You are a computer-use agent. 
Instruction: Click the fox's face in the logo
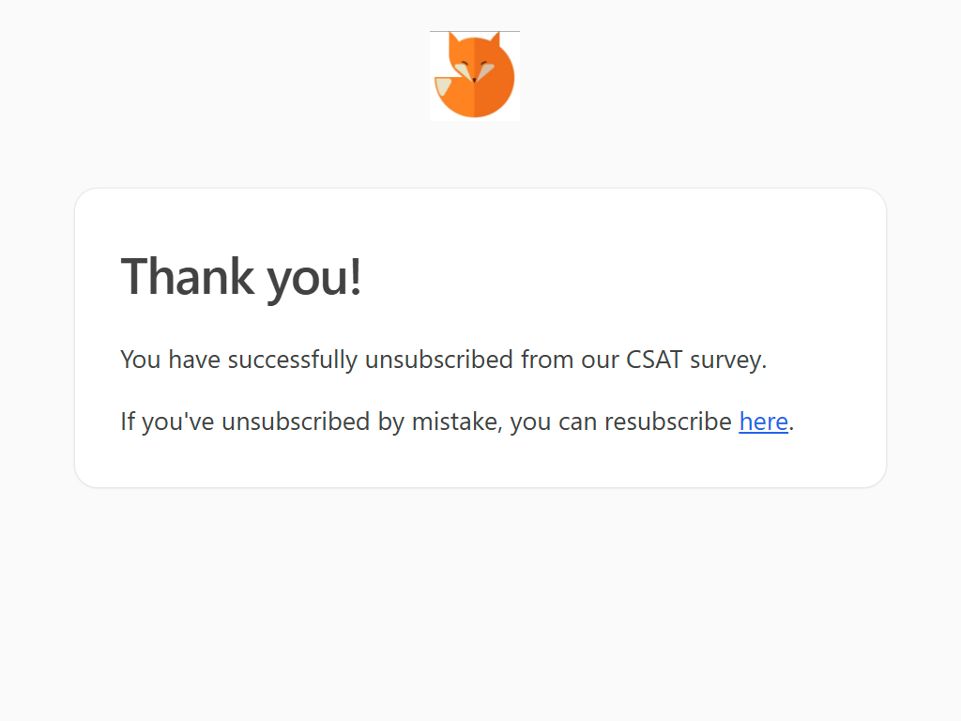tap(476, 69)
